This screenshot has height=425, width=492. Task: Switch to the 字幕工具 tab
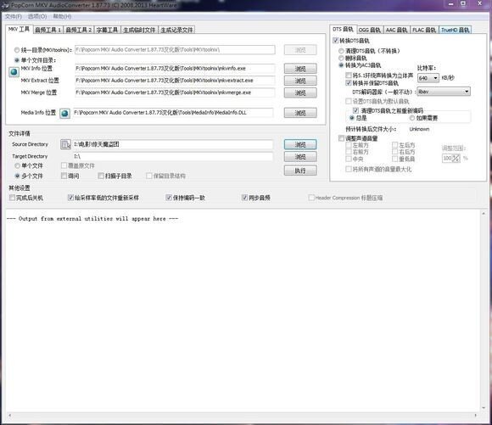click(107, 30)
